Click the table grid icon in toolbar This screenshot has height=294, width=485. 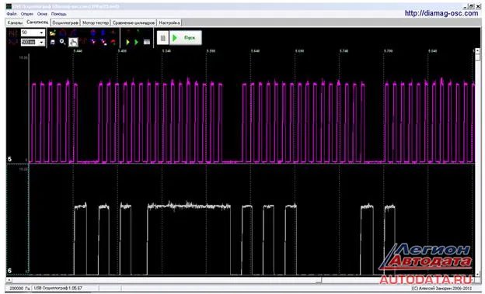coord(147,42)
